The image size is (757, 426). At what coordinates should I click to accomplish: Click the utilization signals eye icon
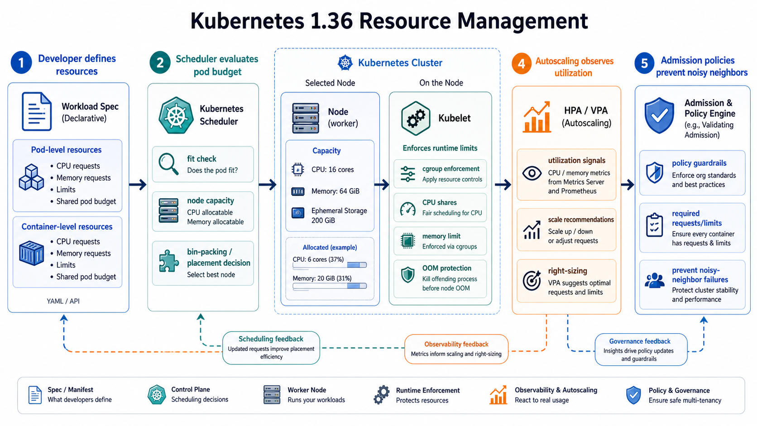pos(532,173)
